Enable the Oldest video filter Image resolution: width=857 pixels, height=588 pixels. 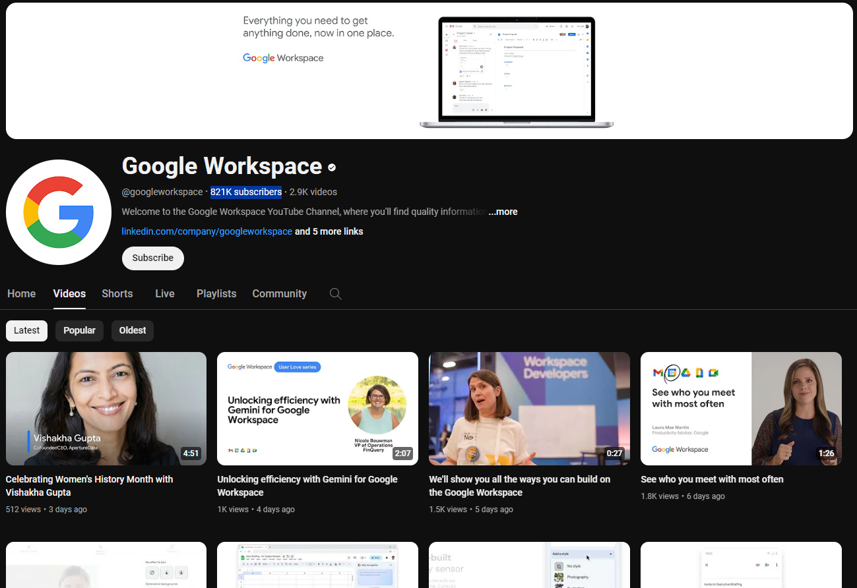pos(132,330)
